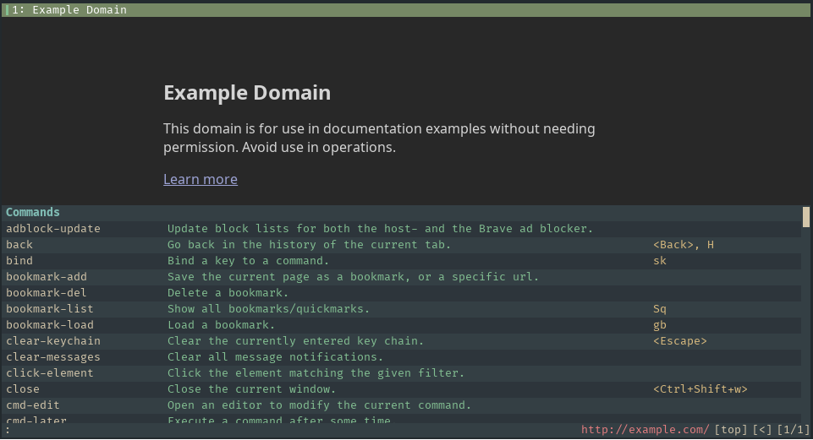Pick the bookmark-load command
The height and width of the screenshot is (440, 813).
point(50,325)
